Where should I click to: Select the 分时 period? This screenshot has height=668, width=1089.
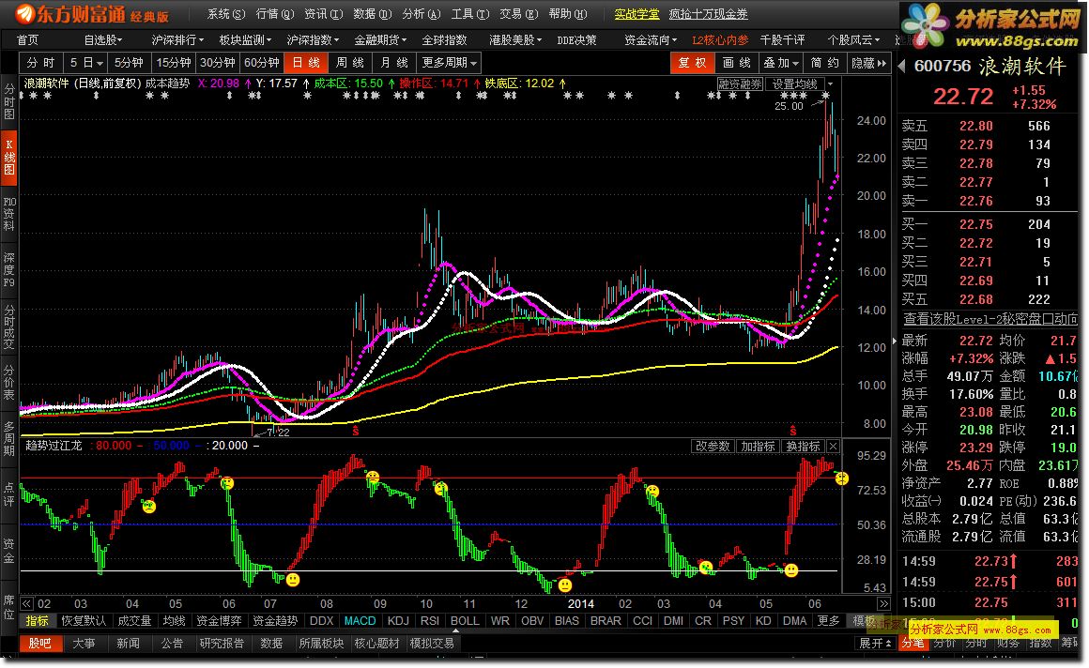click(x=40, y=63)
